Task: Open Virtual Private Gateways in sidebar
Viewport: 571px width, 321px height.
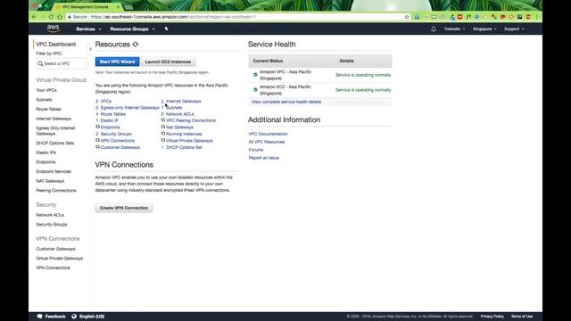Action: (x=60, y=258)
